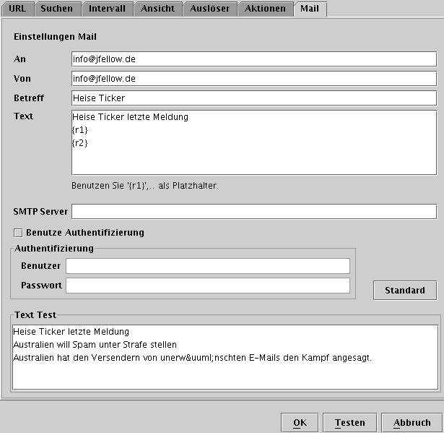Screen dimensions: 444x433
Task: Click the Betreff subject field
Action: click(x=253, y=98)
